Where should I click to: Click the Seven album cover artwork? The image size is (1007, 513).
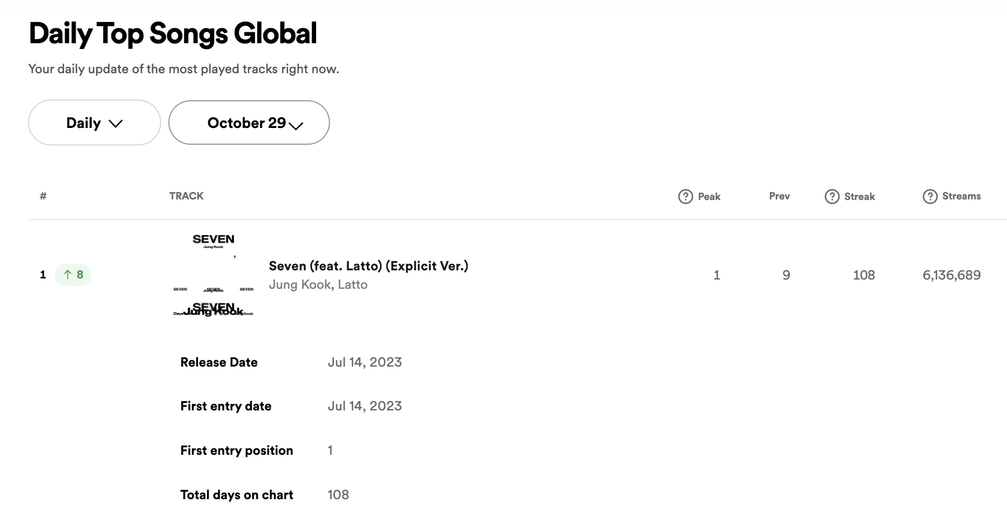212,275
